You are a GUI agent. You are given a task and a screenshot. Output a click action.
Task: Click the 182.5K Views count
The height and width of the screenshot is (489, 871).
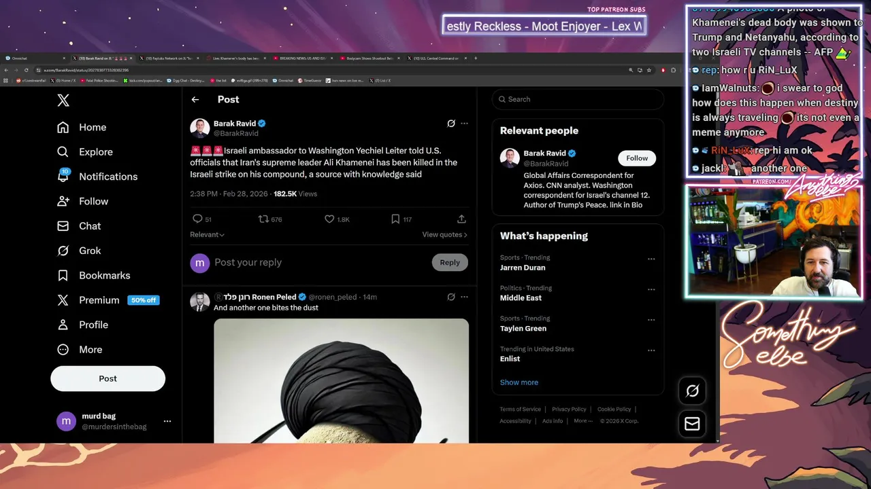point(295,194)
